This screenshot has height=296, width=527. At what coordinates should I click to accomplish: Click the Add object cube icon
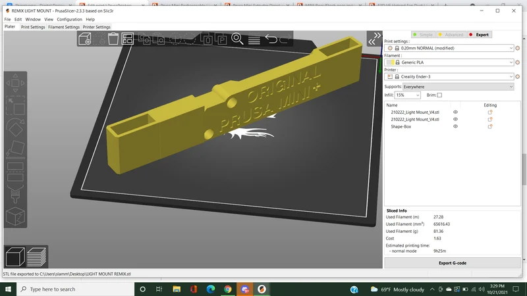pos(85,39)
